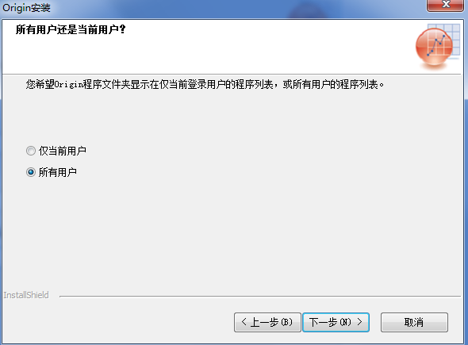Image resolution: width=468 pixels, height=345 pixels.
Task: Click the 仅当前用户 option label text
Action: 63,151
